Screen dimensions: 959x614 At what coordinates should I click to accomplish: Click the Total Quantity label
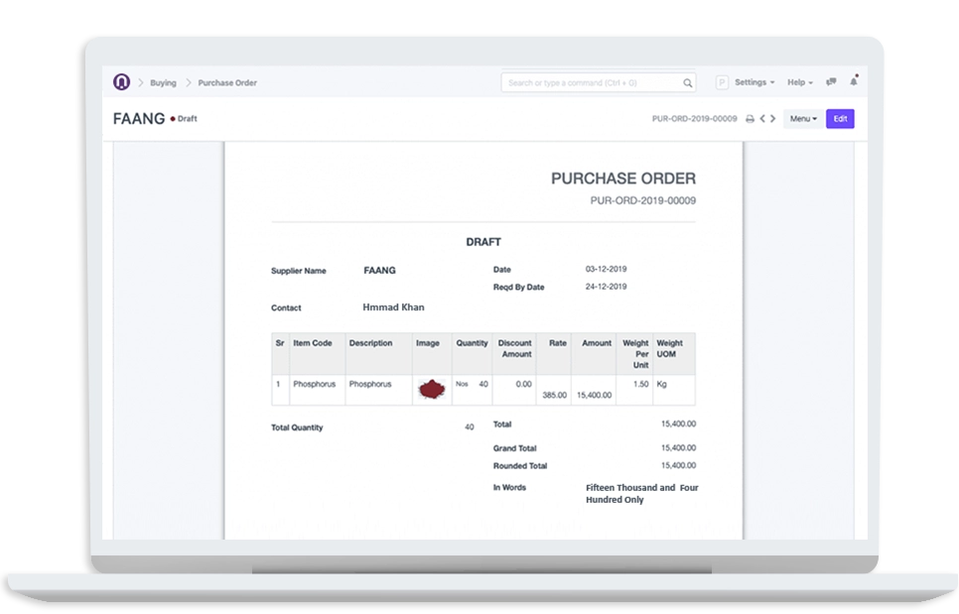pyautogui.click(x=297, y=428)
